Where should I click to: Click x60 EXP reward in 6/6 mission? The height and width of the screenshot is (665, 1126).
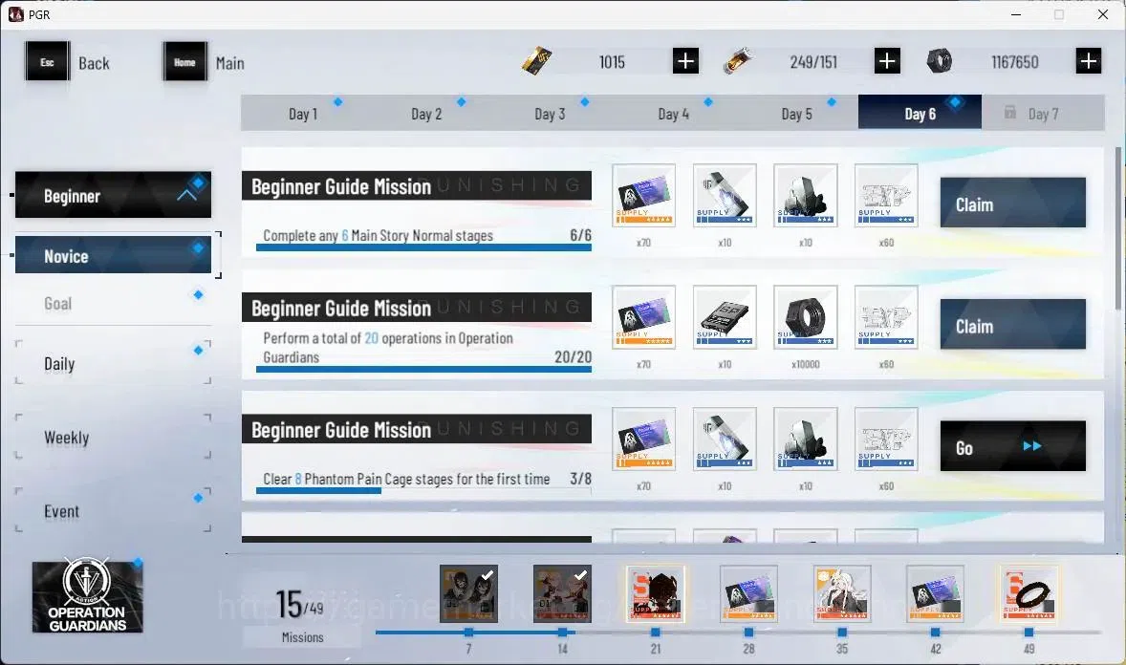coord(886,196)
